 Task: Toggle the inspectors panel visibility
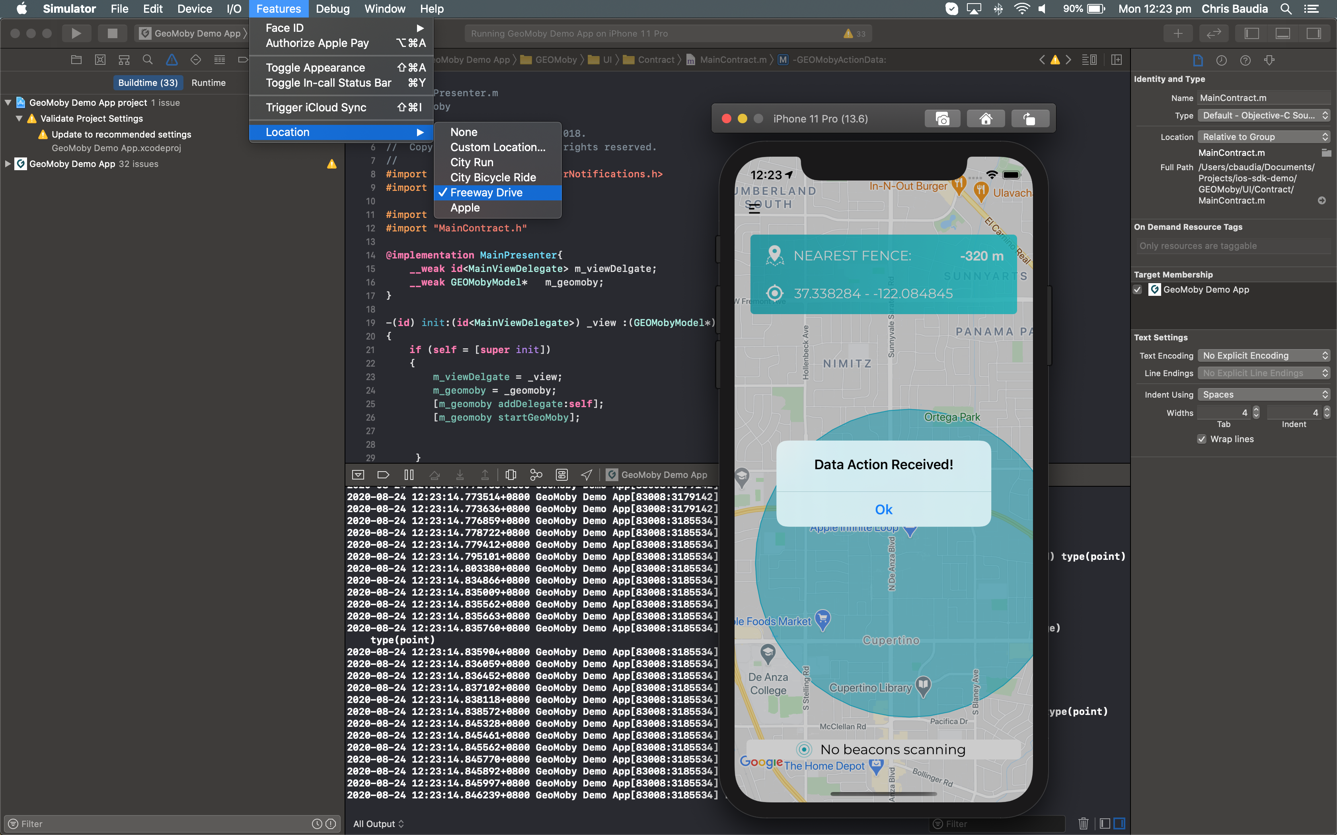coord(1314,33)
